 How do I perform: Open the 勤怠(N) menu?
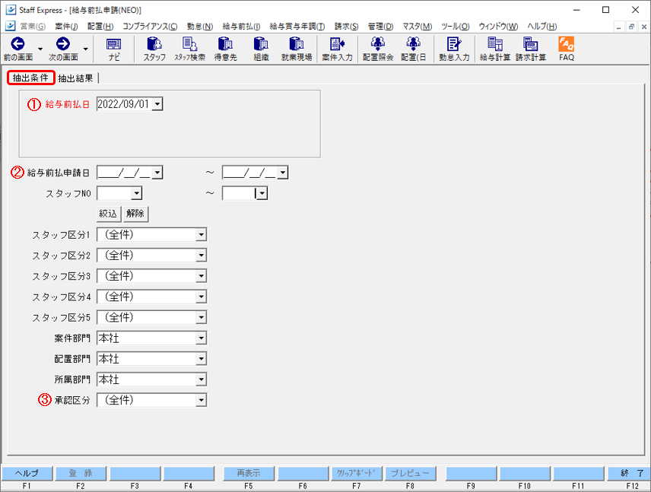(200, 27)
